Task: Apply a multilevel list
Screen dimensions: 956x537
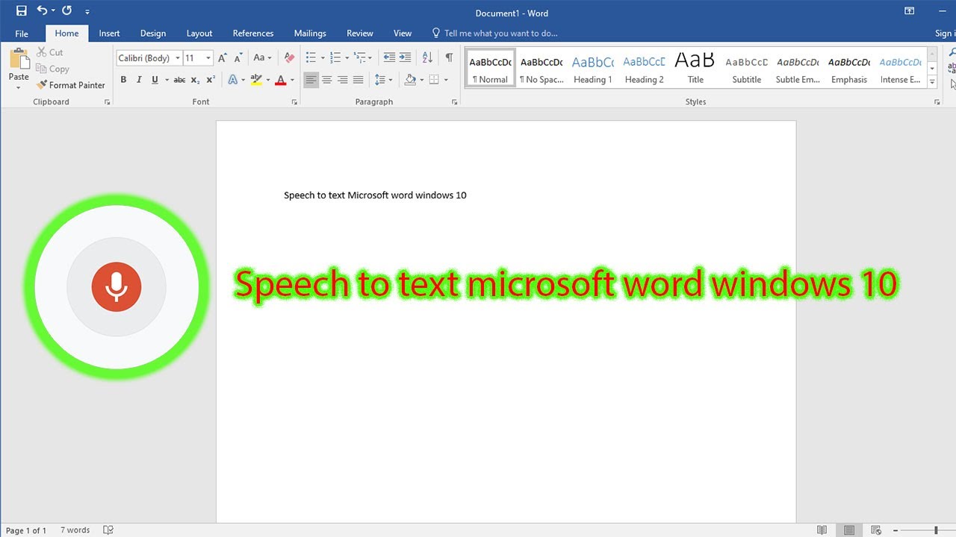Action: tap(360, 57)
